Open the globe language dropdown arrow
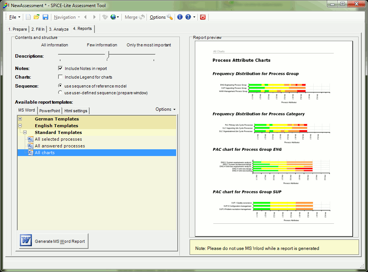368x272 pixels. tap(118, 17)
